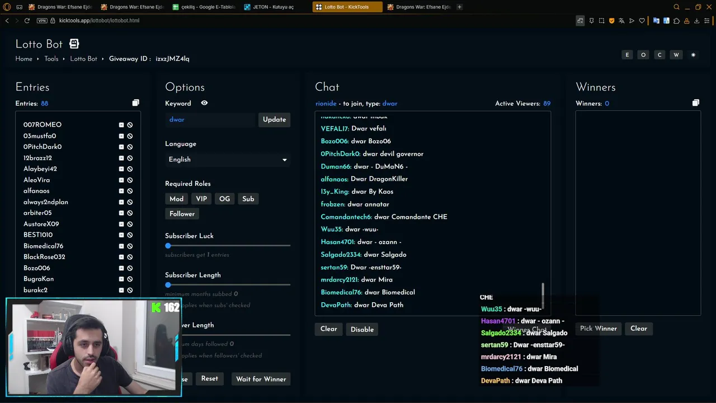Toggle the Follower required role
716x403 pixels.
[x=182, y=214]
